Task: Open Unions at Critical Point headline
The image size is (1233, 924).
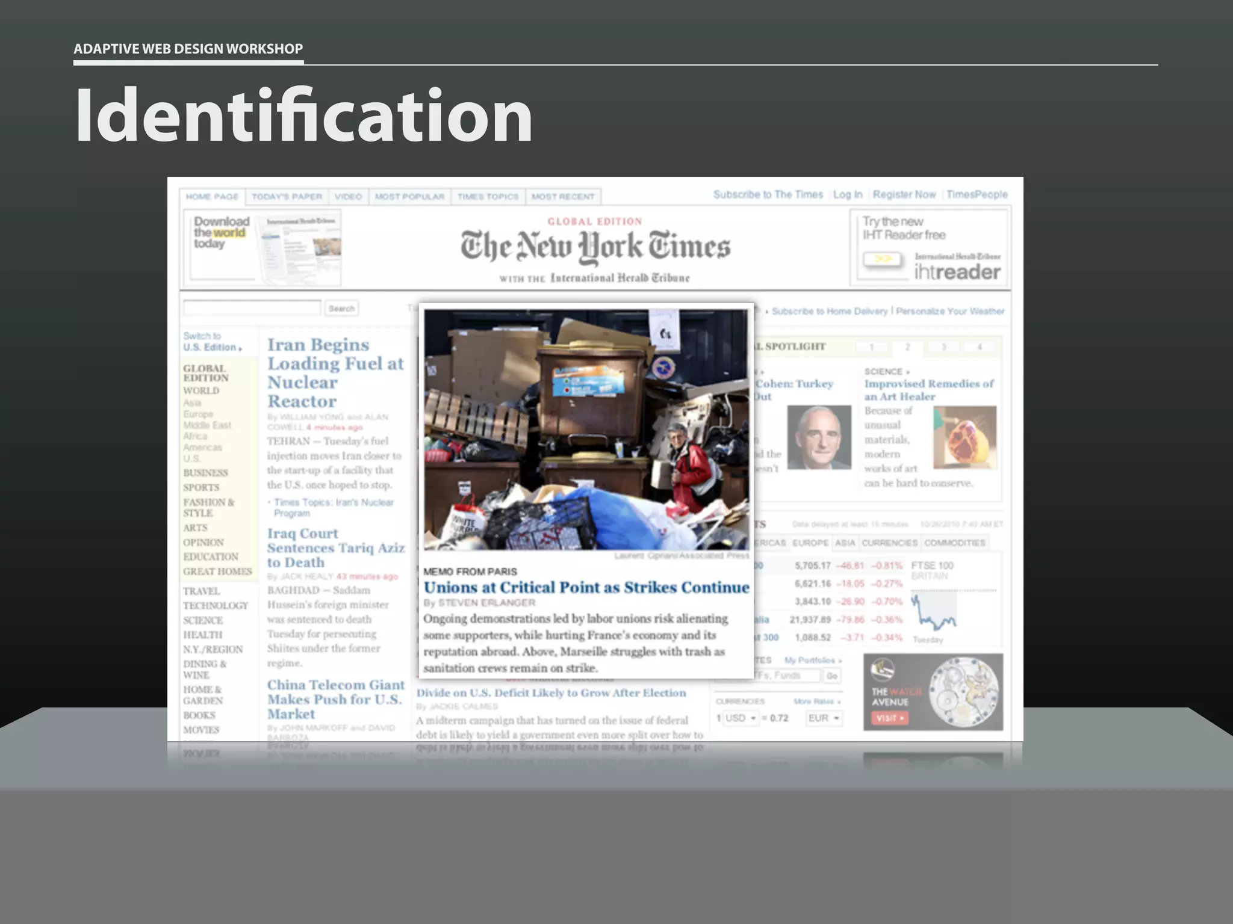Action: (586, 588)
